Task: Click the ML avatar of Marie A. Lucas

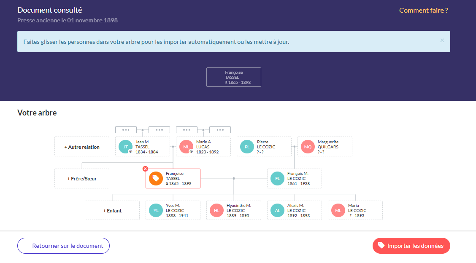Action: pyautogui.click(x=187, y=147)
